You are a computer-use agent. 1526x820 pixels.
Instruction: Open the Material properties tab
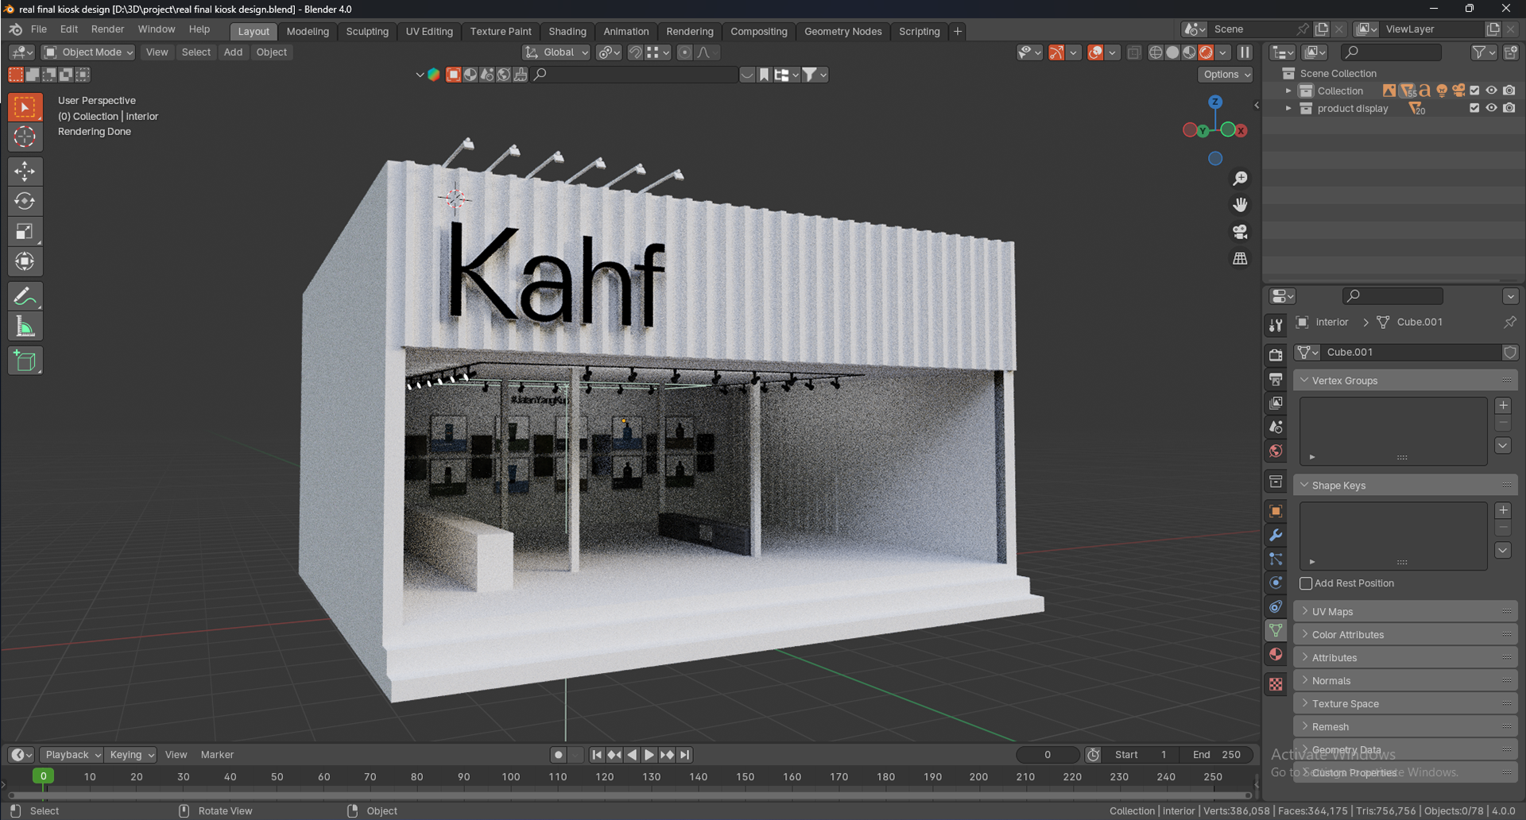(x=1276, y=654)
